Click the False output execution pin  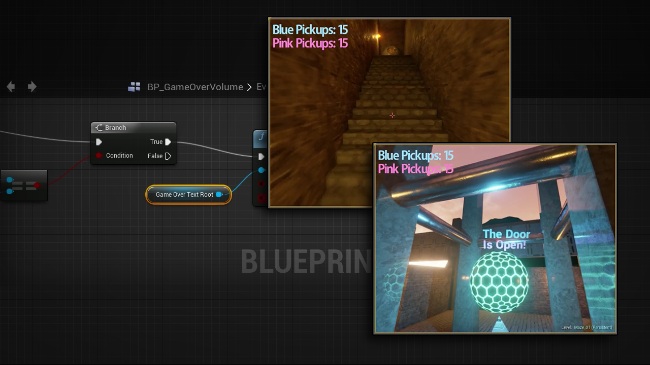tap(168, 156)
